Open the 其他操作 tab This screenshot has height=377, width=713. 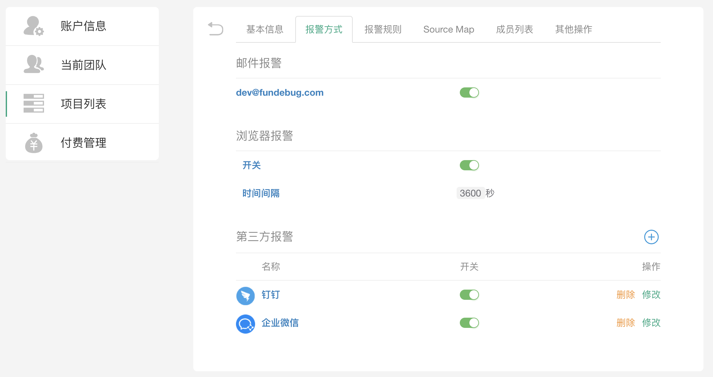click(573, 29)
